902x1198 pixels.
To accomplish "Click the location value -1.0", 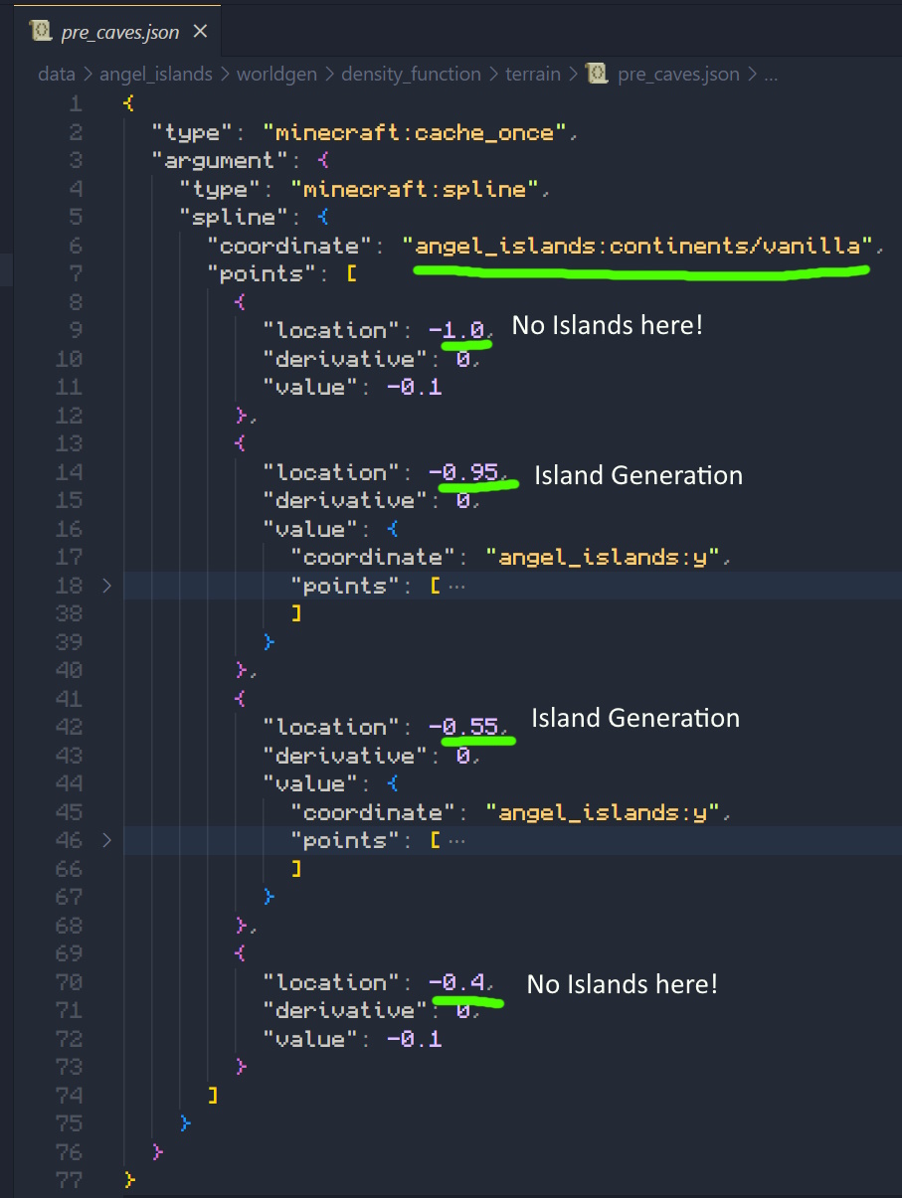I will 456,330.
